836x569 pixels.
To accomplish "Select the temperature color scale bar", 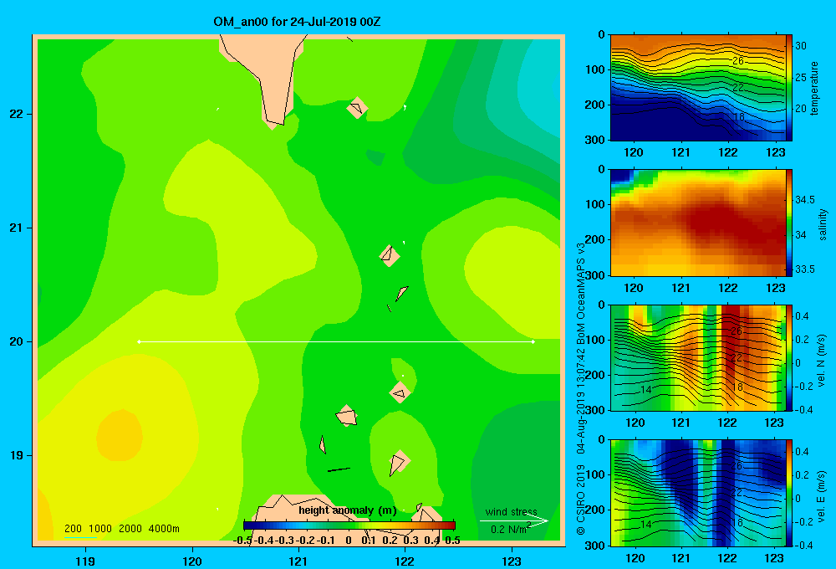I will click(x=789, y=88).
